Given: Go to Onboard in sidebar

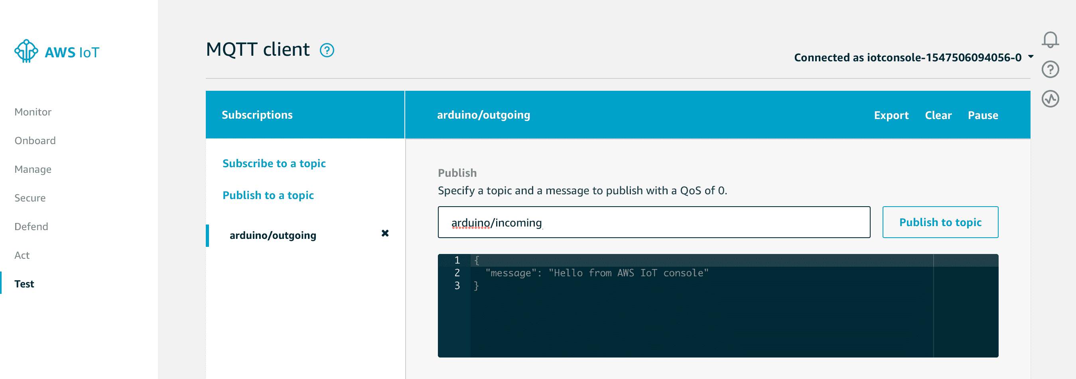Looking at the screenshot, I should [35, 141].
